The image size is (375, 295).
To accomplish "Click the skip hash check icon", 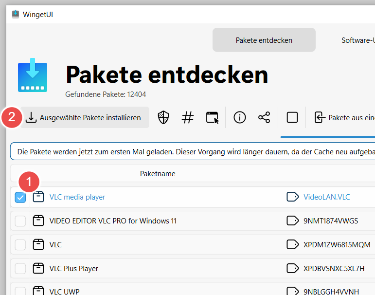I will click(188, 118).
